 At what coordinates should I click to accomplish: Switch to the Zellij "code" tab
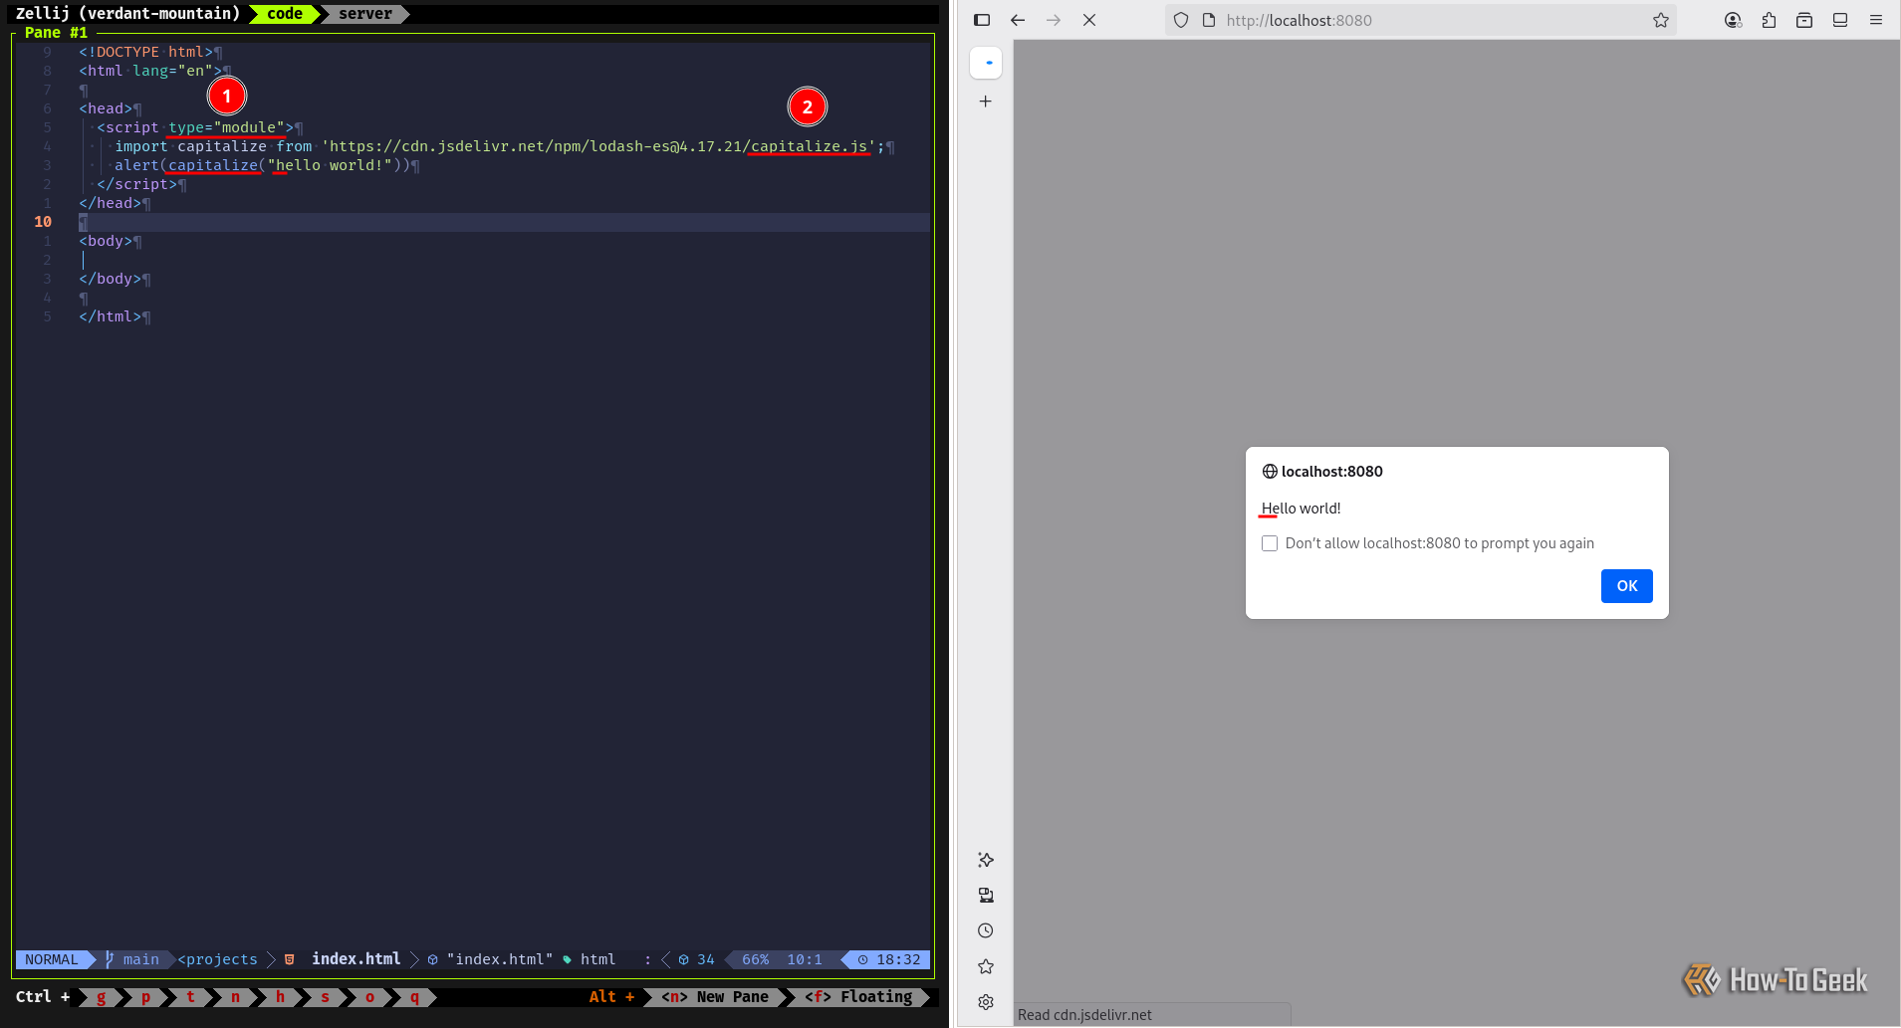(x=284, y=14)
